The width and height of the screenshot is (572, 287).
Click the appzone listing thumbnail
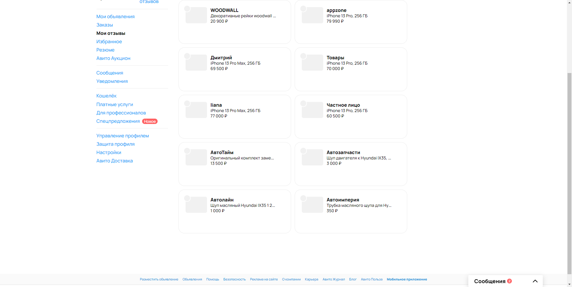coord(312,15)
